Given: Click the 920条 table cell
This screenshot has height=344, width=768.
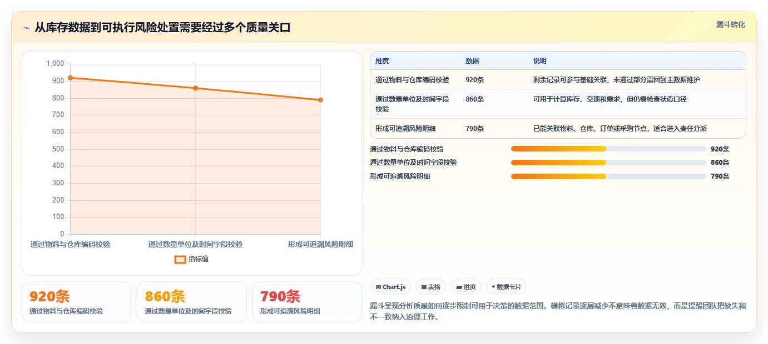Looking at the screenshot, I should coord(474,80).
